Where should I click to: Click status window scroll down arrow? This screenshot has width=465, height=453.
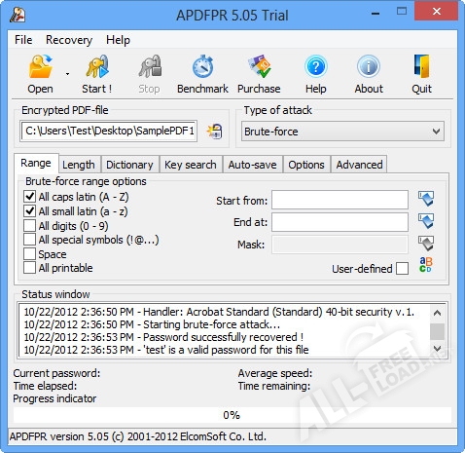pyautogui.click(x=437, y=349)
